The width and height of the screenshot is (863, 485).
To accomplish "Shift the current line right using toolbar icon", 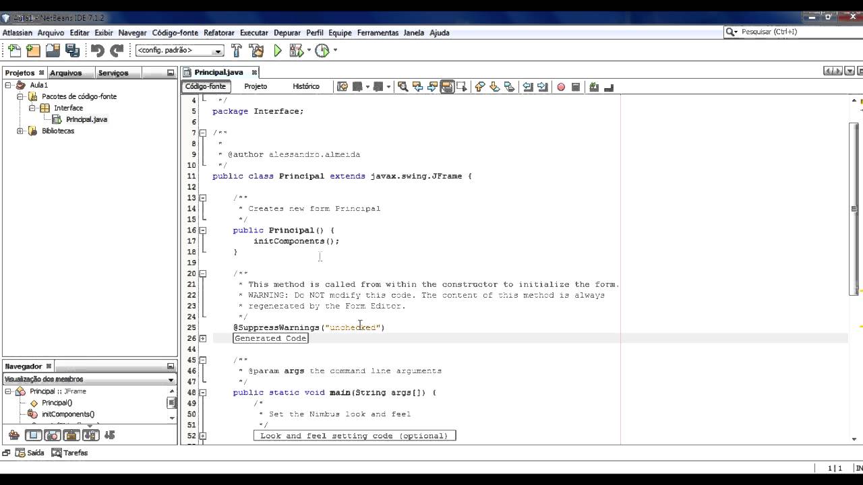I will (x=543, y=86).
